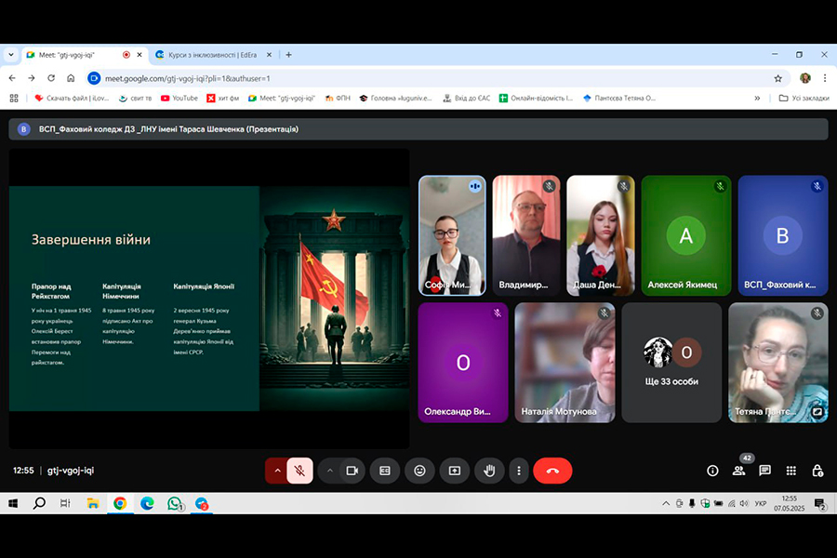The width and height of the screenshot is (837, 558).
Task: Open the activities grid icon
Action: tap(791, 471)
